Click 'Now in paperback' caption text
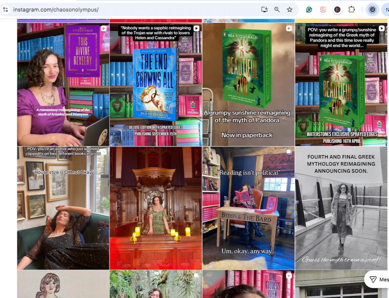This screenshot has width=389, height=298. pyautogui.click(x=247, y=135)
